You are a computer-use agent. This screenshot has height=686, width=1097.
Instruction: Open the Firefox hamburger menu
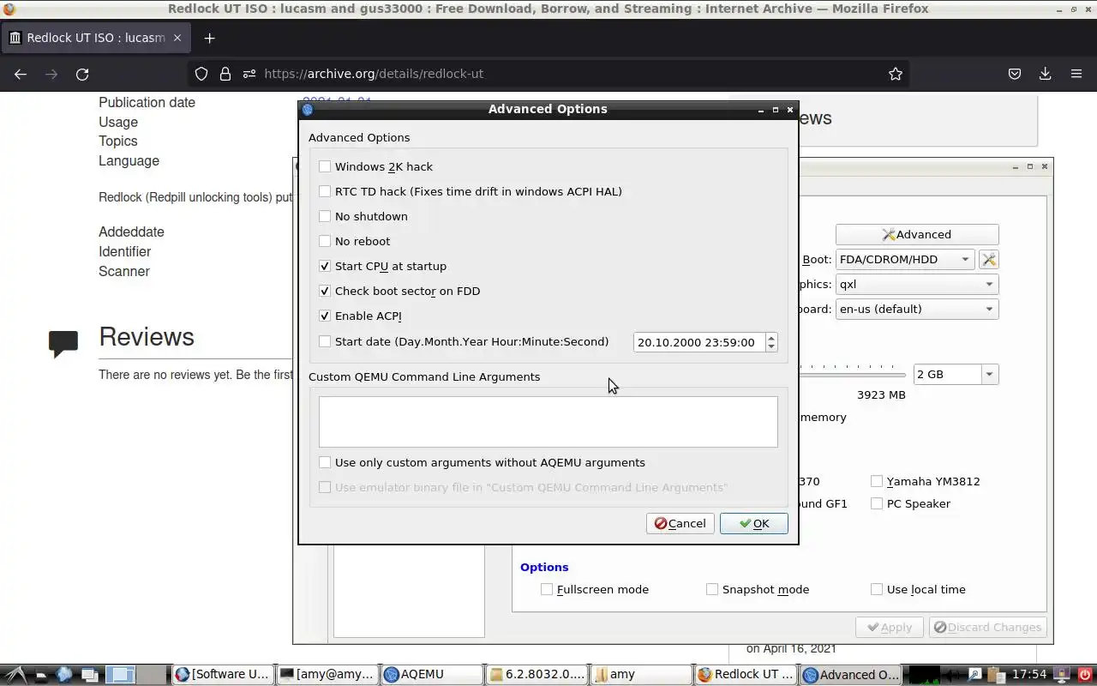pyautogui.click(x=1076, y=74)
